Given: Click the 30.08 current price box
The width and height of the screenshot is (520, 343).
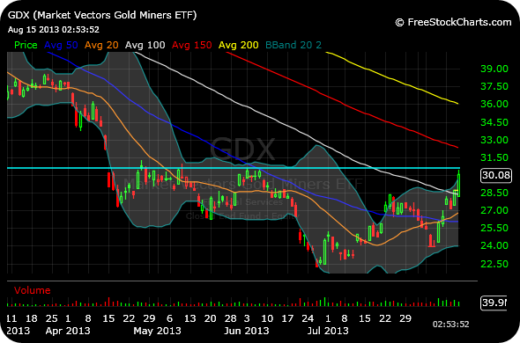Looking at the screenshot, I should click(496, 175).
